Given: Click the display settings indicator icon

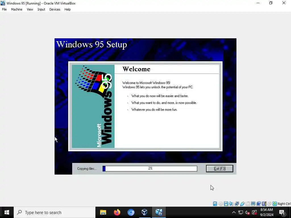Looking at the screenshot, I should tap(253, 204).
